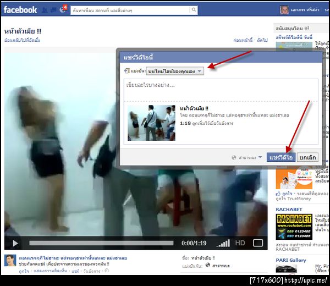Click the video title in share dialog

[x=194, y=108]
